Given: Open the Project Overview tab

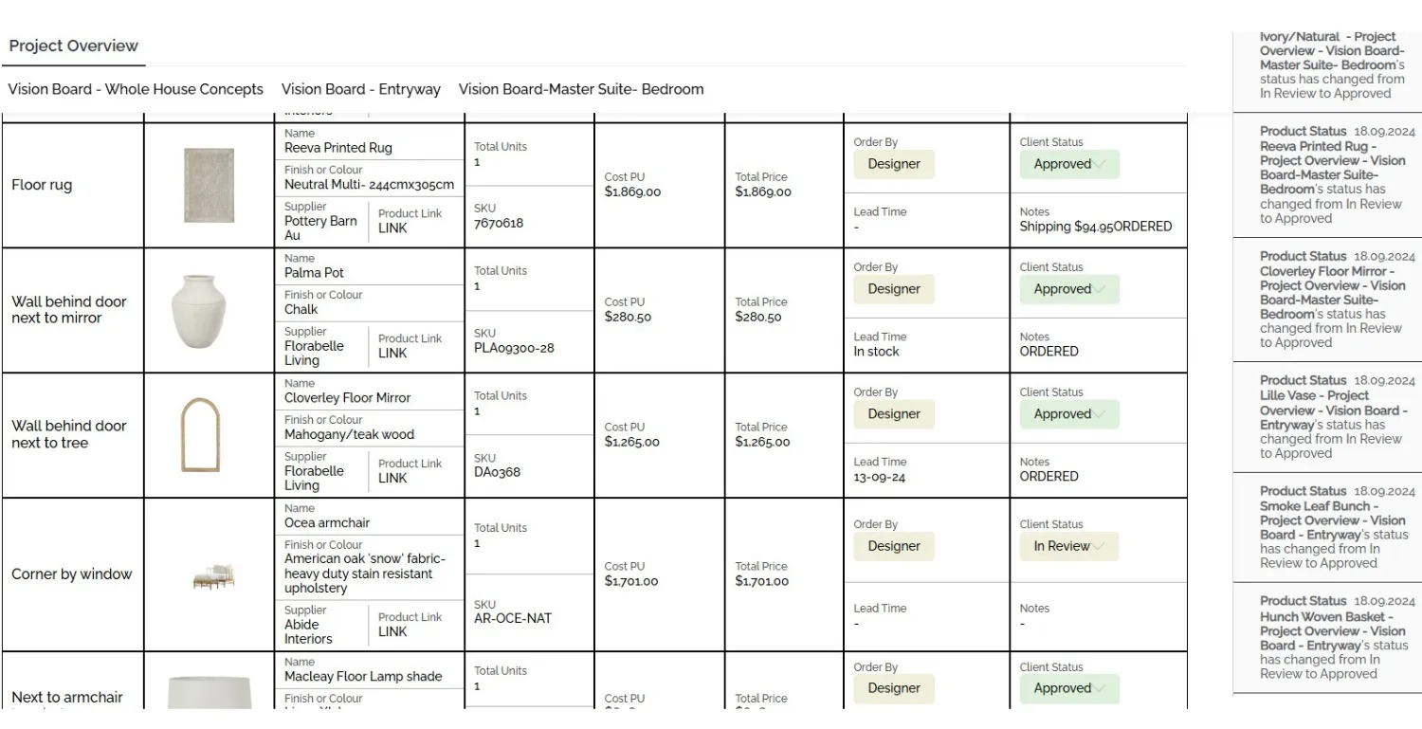Looking at the screenshot, I should [x=73, y=46].
